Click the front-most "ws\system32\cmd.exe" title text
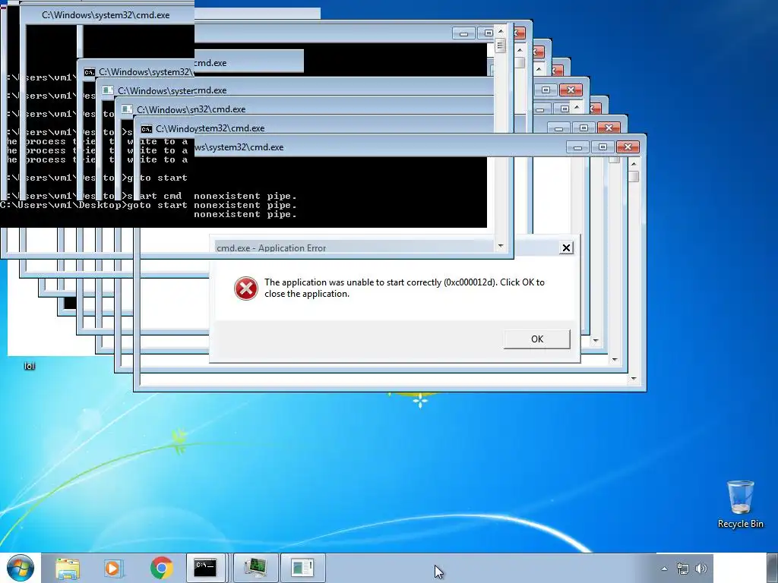 point(239,147)
